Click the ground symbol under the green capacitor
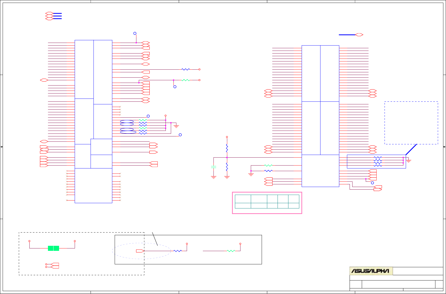The image size is (446, 294). 213,177
